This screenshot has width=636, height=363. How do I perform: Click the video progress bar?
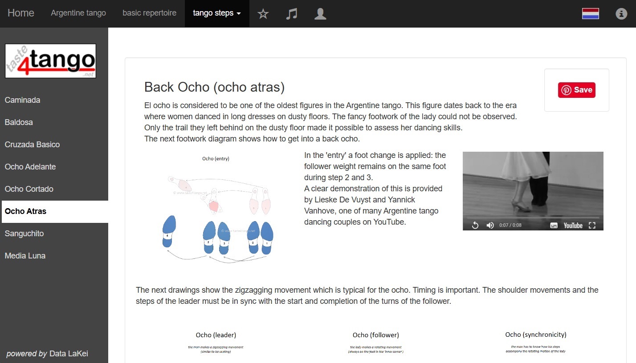point(533,218)
